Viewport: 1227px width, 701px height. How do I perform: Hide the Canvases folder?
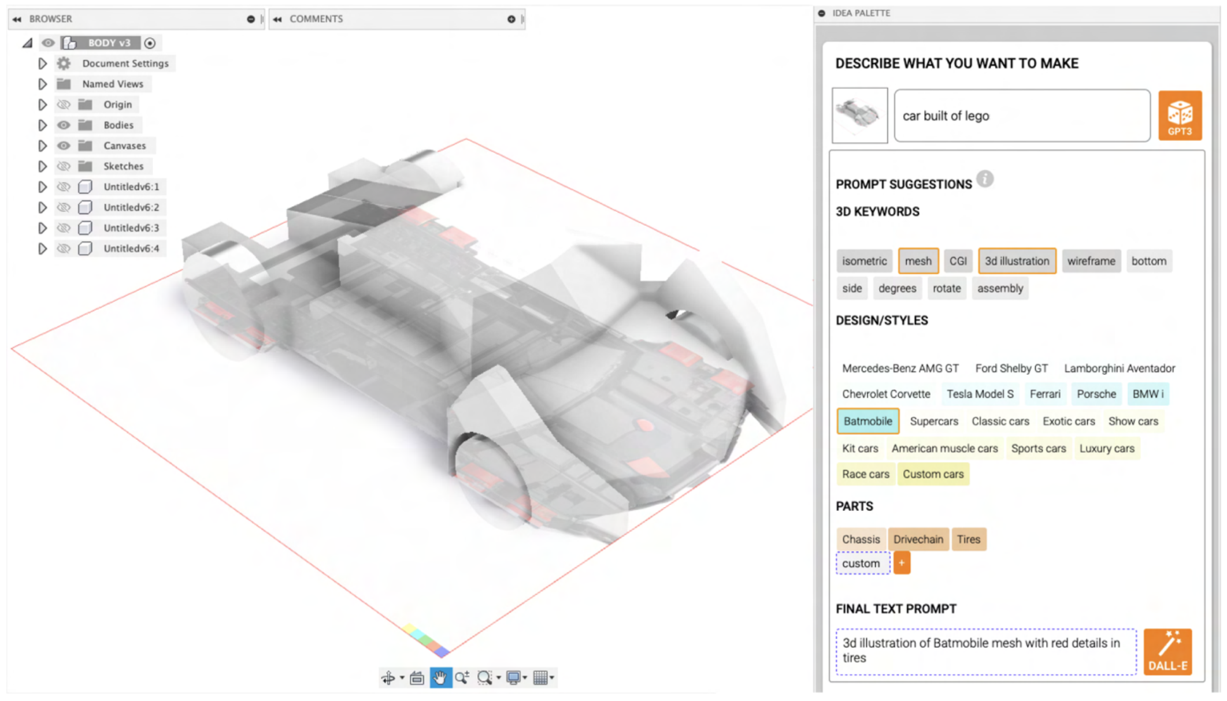pyautogui.click(x=64, y=146)
